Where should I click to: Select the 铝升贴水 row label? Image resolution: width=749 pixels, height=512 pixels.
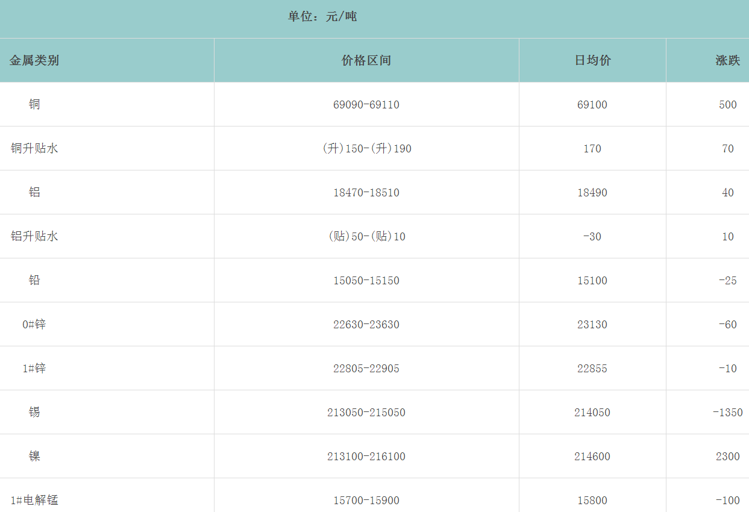tap(34, 236)
